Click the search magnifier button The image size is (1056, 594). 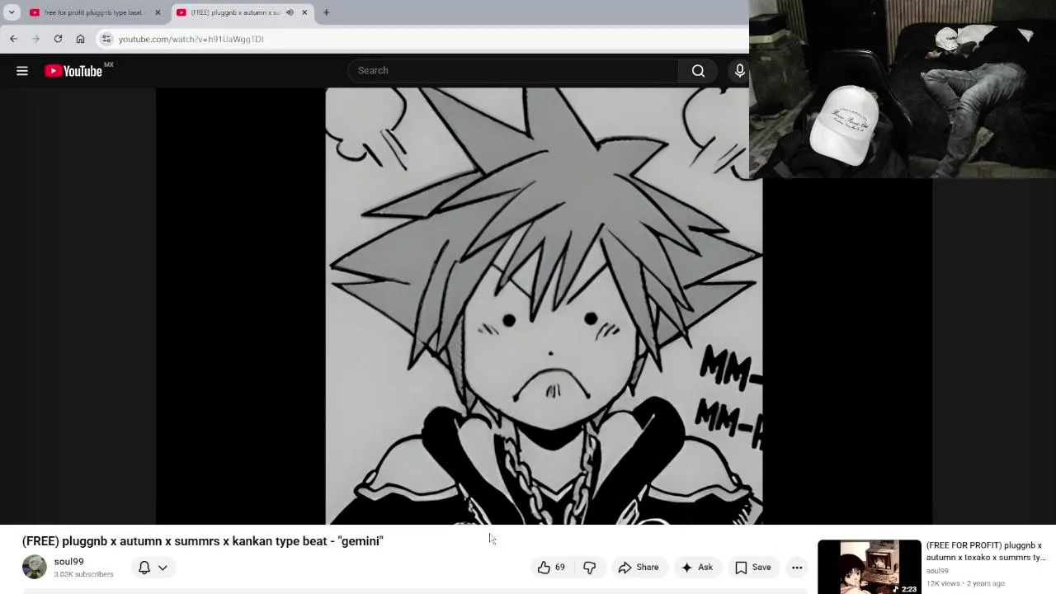click(698, 71)
